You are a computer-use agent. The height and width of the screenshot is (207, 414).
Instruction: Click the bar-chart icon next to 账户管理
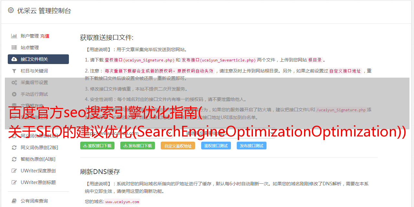[14, 36]
